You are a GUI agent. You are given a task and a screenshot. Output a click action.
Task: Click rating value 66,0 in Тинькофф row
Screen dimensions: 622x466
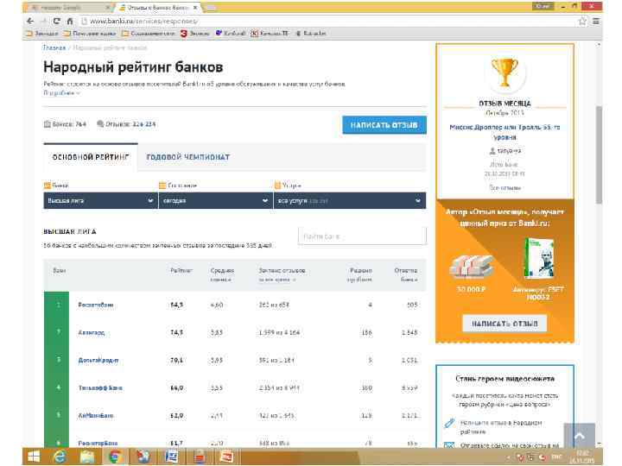176,388
